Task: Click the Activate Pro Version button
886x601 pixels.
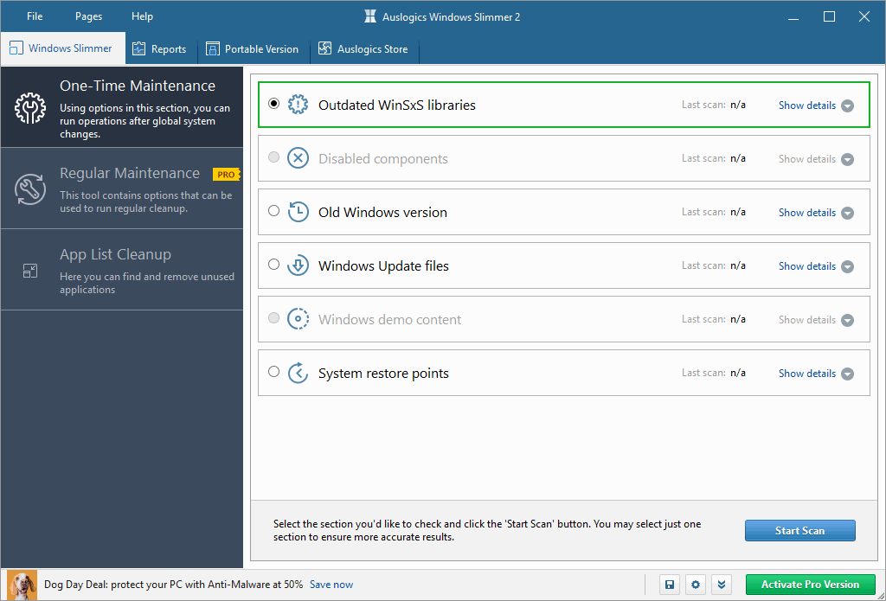Action: click(x=810, y=585)
